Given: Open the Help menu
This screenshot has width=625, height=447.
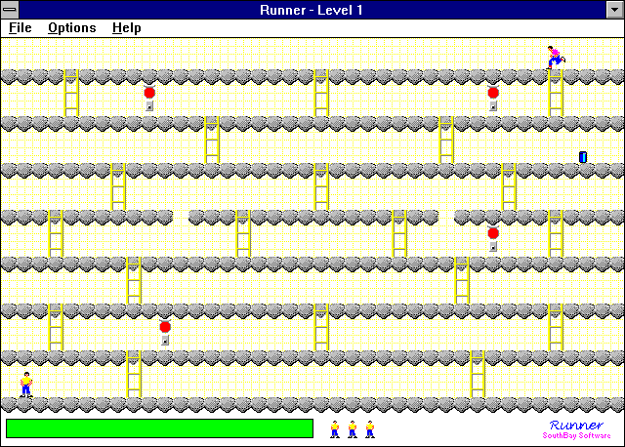Looking at the screenshot, I should tap(126, 28).
